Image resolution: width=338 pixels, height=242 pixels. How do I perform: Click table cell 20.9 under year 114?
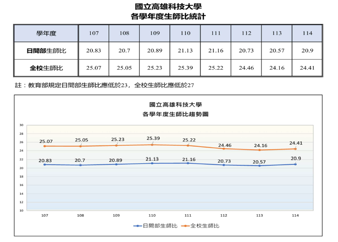click(307, 51)
